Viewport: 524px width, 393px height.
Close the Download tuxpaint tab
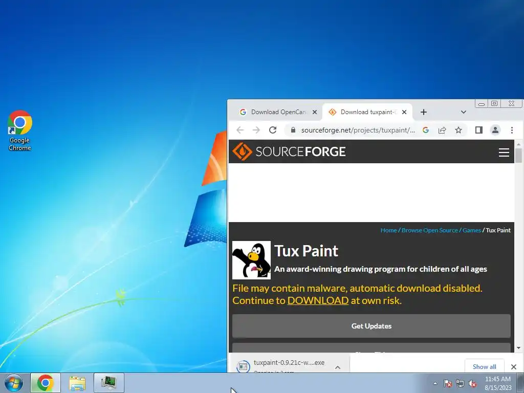(x=404, y=112)
